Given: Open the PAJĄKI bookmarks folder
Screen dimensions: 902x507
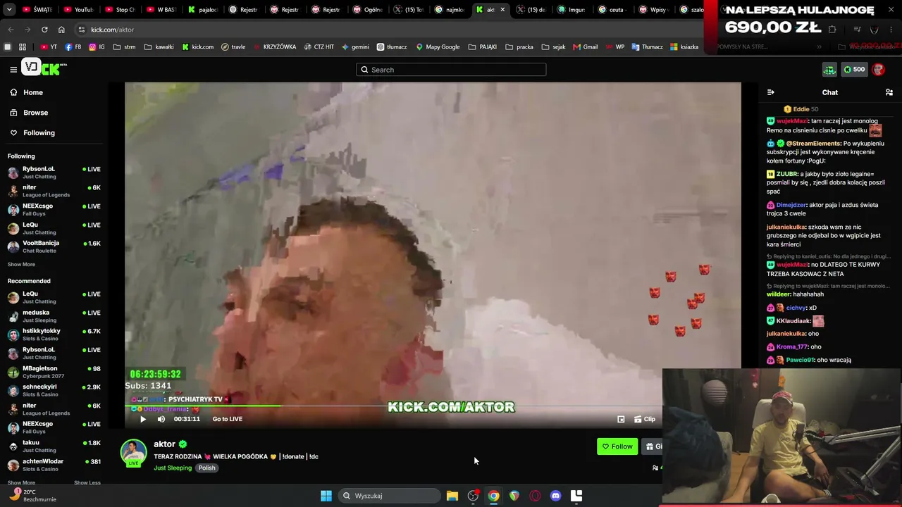Looking at the screenshot, I should 483,47.
